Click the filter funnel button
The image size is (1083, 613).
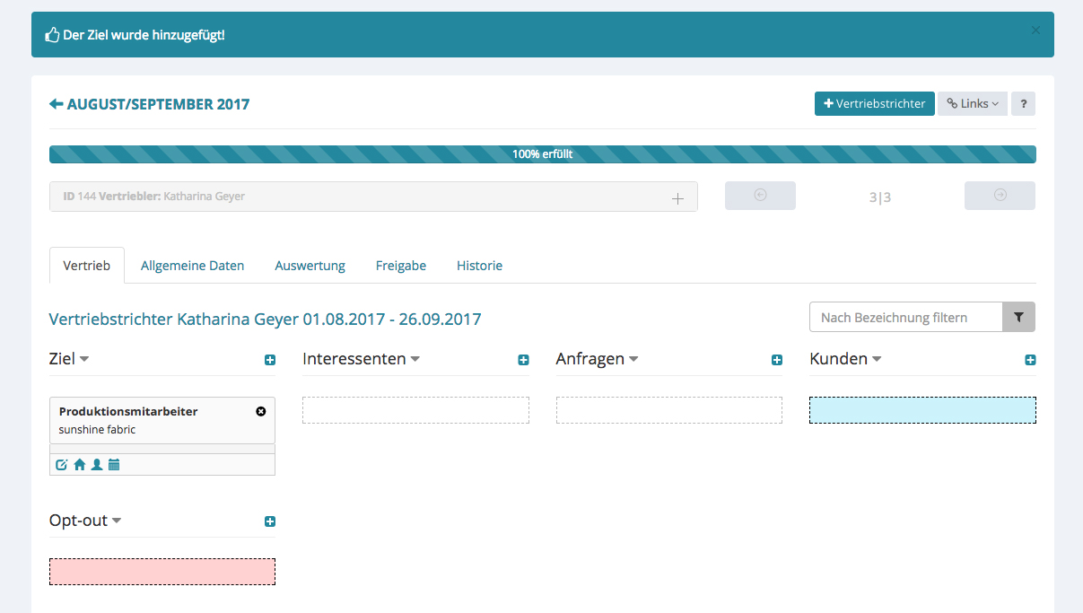(1018, 317)
